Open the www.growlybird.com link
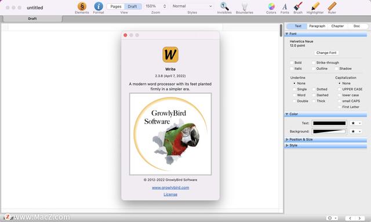This screenshot has height=222, width=371. tap(170, 188)
